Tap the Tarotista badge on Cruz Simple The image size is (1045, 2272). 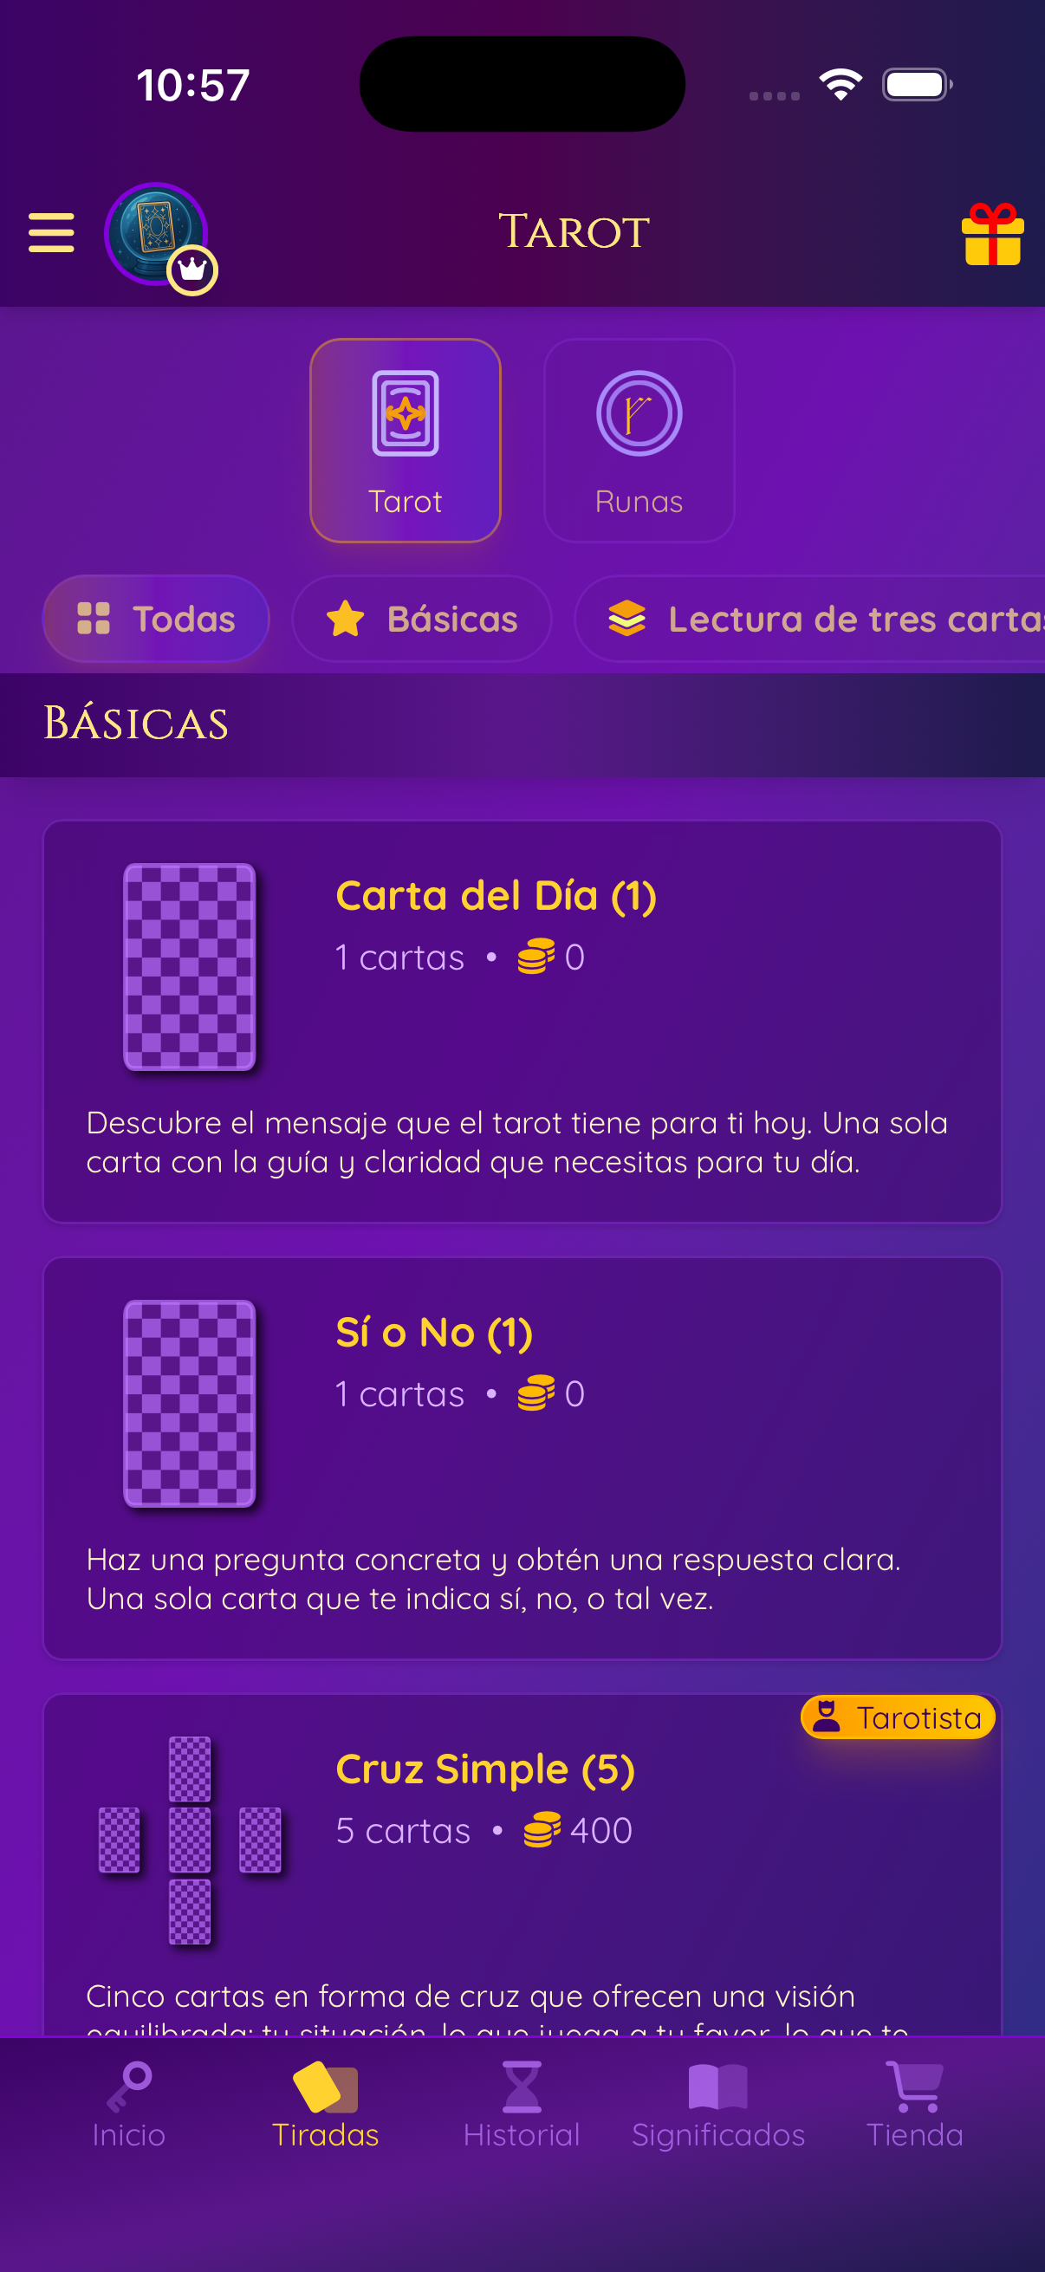898,1717
